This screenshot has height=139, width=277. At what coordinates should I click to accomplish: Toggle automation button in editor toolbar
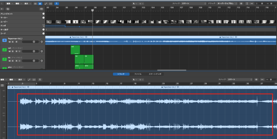(29, 80)
